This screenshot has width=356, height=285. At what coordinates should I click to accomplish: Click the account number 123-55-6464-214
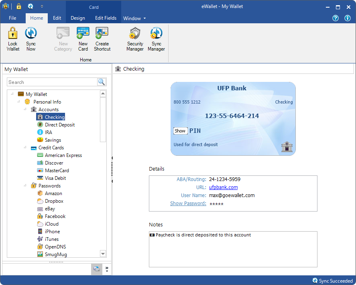(x=232, y=116)
